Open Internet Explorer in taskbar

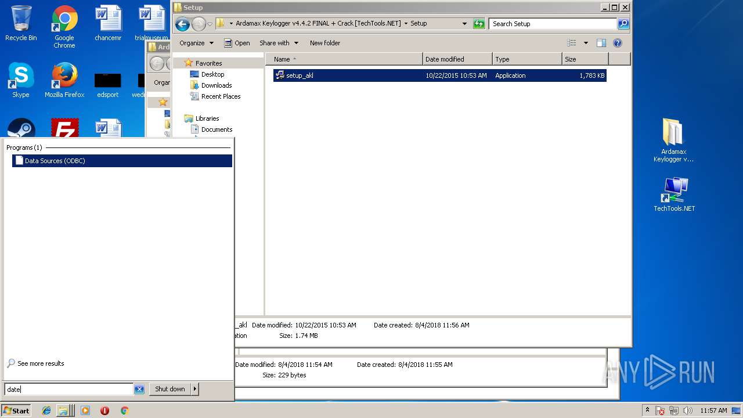point(46,410)
